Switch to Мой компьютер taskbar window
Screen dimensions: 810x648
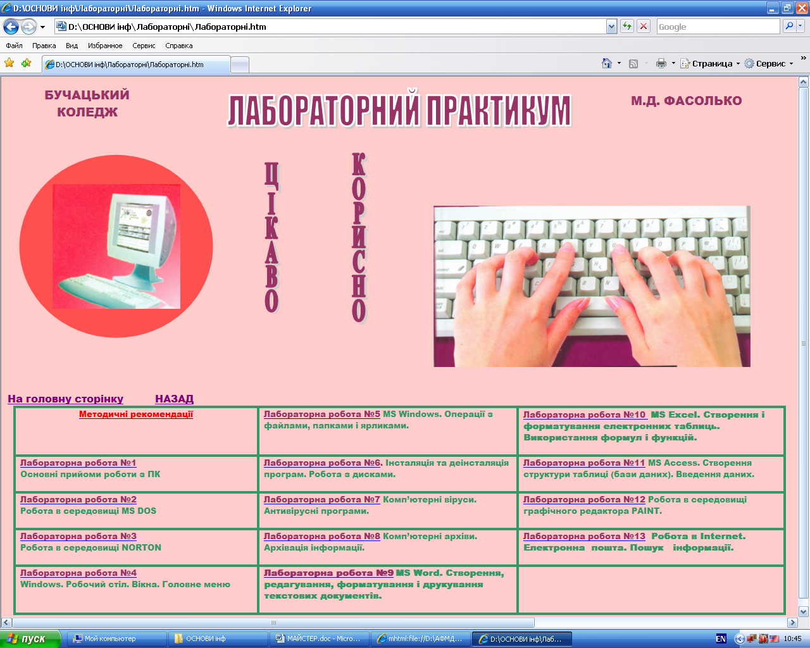click(117, 639)
